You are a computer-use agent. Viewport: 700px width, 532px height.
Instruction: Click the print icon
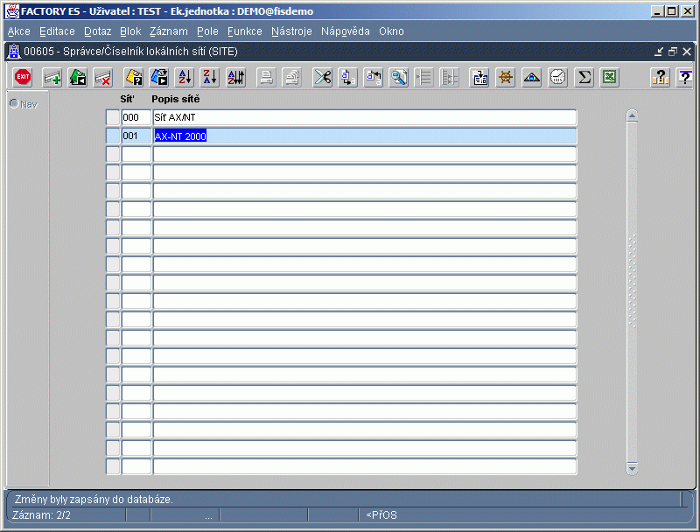(267, 78)
